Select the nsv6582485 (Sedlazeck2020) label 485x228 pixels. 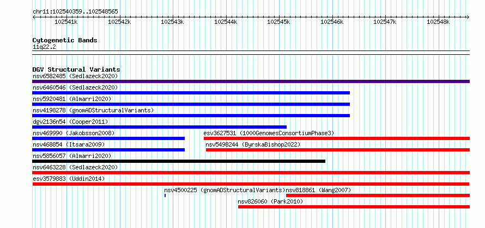(75, 76)
